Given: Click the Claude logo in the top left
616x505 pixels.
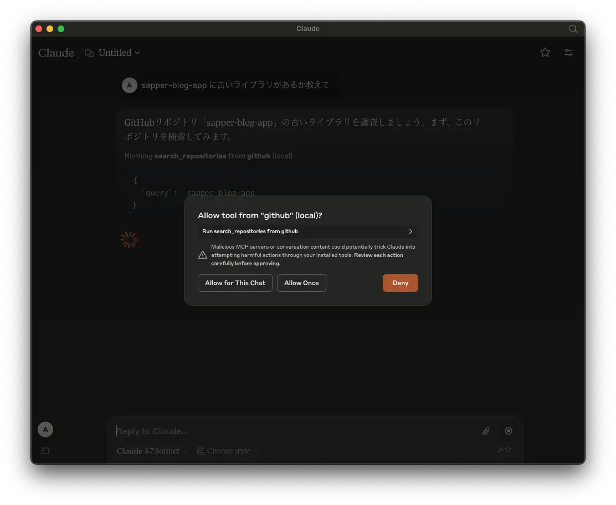Looking at the screenshot, I should (x=55, y=53).
